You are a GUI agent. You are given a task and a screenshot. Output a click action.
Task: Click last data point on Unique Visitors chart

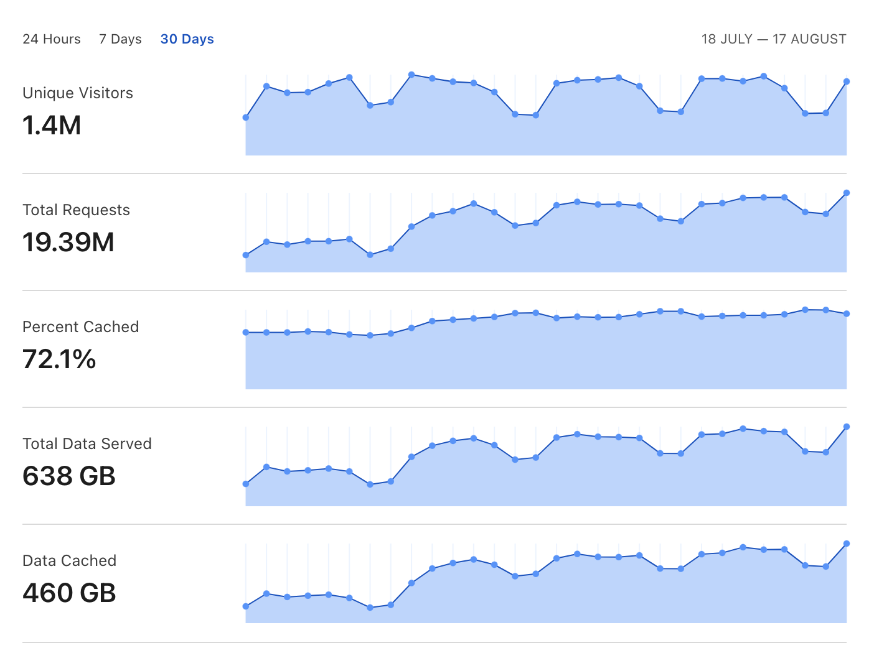(847, 81)
